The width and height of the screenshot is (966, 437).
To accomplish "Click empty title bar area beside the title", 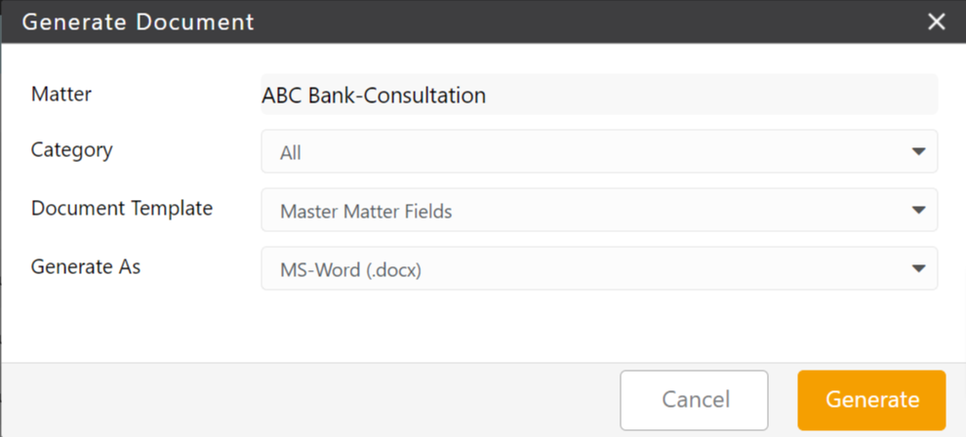I will click(585, 21).
